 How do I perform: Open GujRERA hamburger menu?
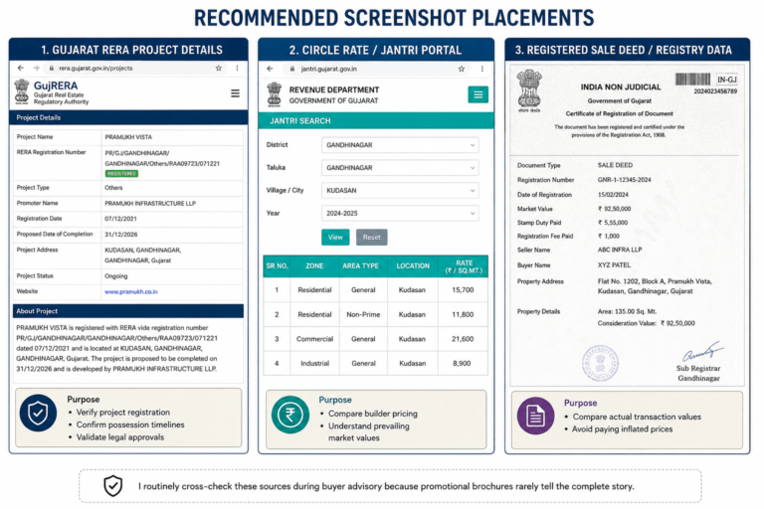tap(235, 93)
